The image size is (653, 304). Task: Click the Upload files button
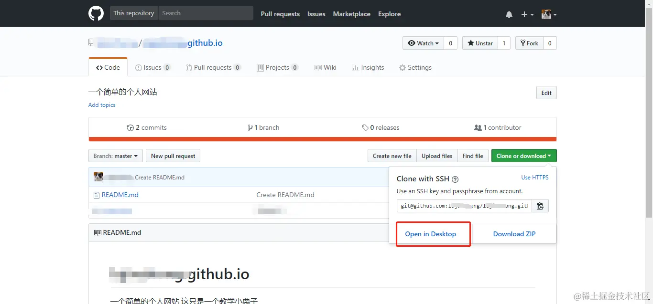(437, 156)
